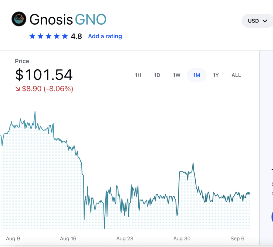Click the Aug 23 axis label
The width and height of the screenshot is (273, 247).
tap(125, 238)
